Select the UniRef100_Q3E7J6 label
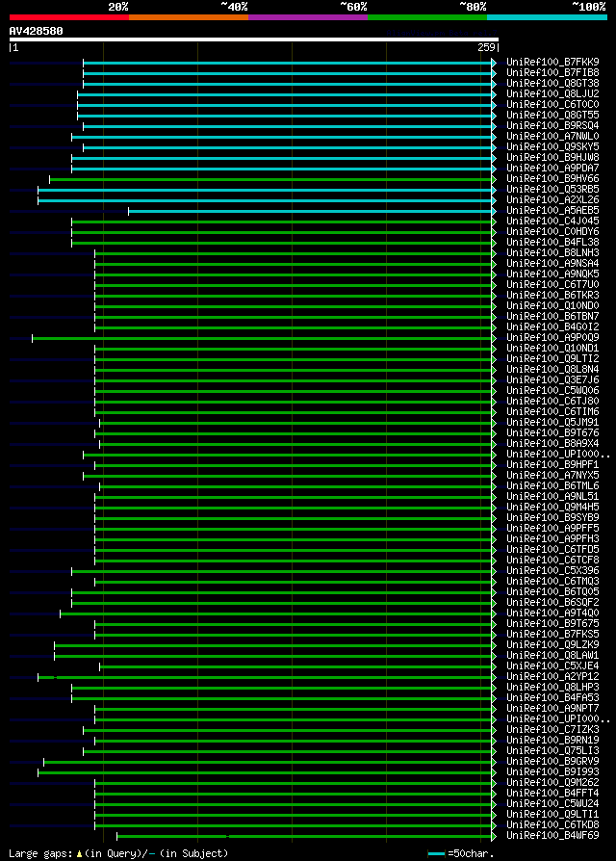The width and height of the screenshot is (616, 861). click(x=552, y=380)
